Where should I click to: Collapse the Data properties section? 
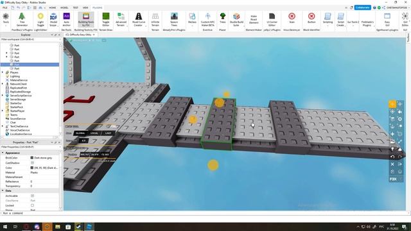3,191
